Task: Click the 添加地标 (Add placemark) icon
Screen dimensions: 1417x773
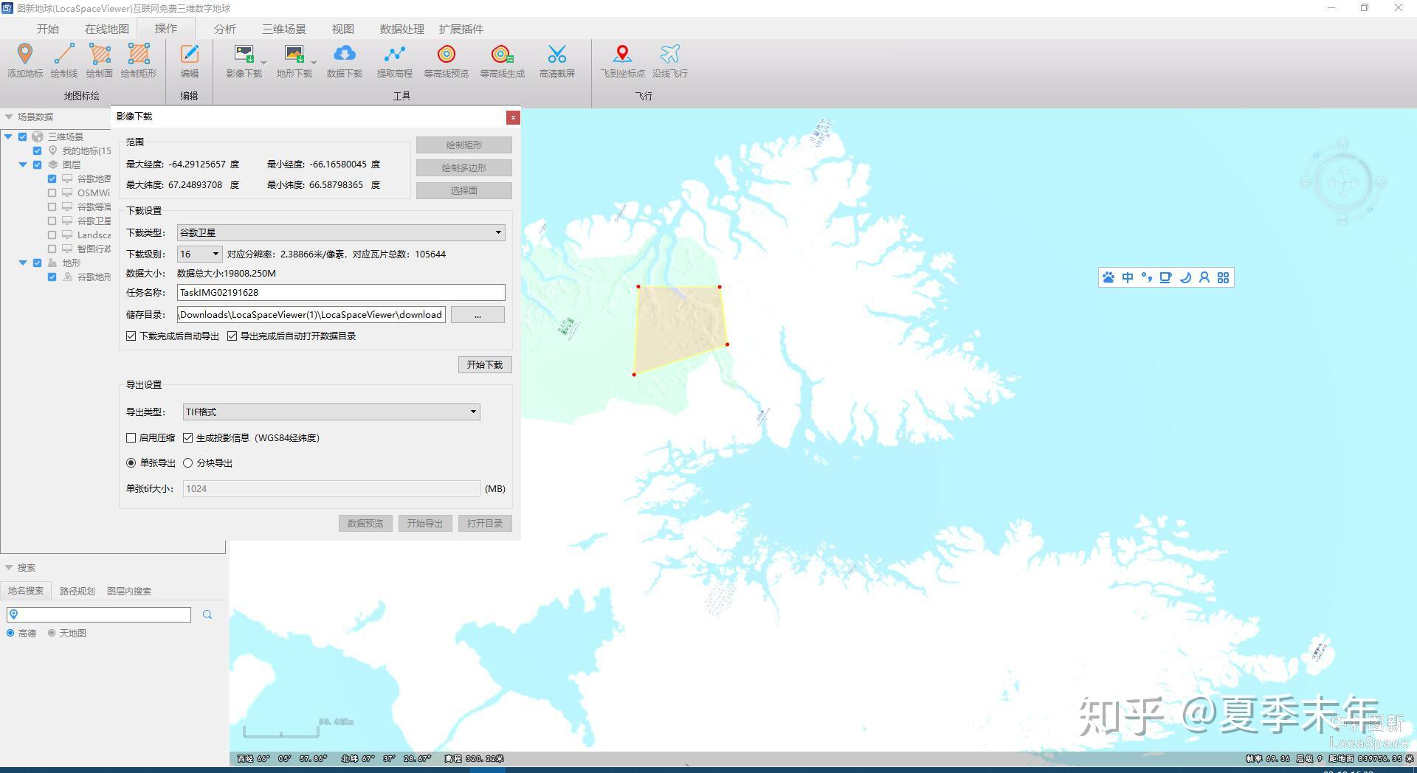Action: click(x=25, y=54)
